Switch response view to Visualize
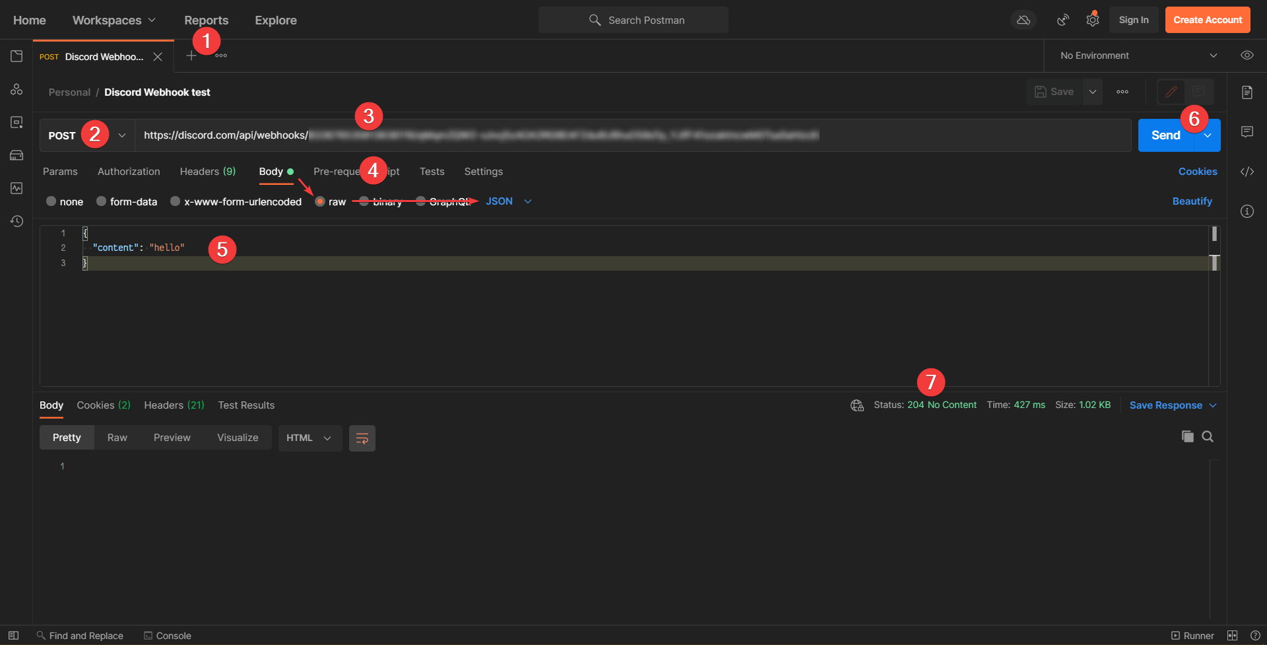 tap(238, 438)
